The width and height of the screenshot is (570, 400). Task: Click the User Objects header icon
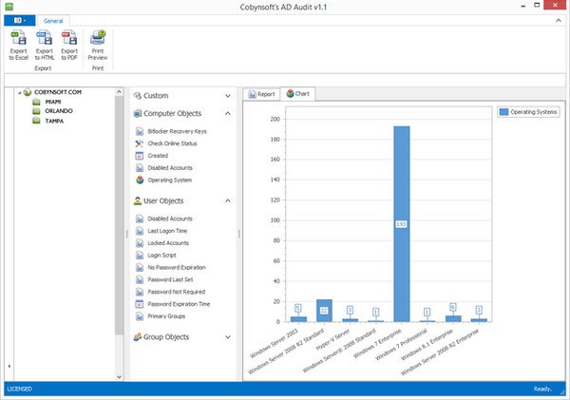pyautogui.click(x=138, y=200)
